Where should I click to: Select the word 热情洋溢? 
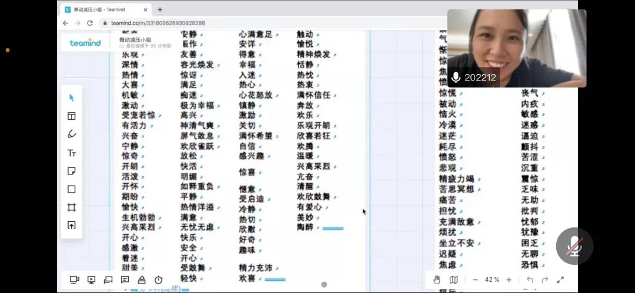(197, 207)
